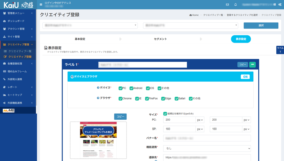284x161 pixels.
Task: Expand the 管理者メニュー chevron
Action: (x=32, y=13)
